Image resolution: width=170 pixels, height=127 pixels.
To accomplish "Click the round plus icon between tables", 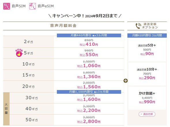I will tap(126, 81).
